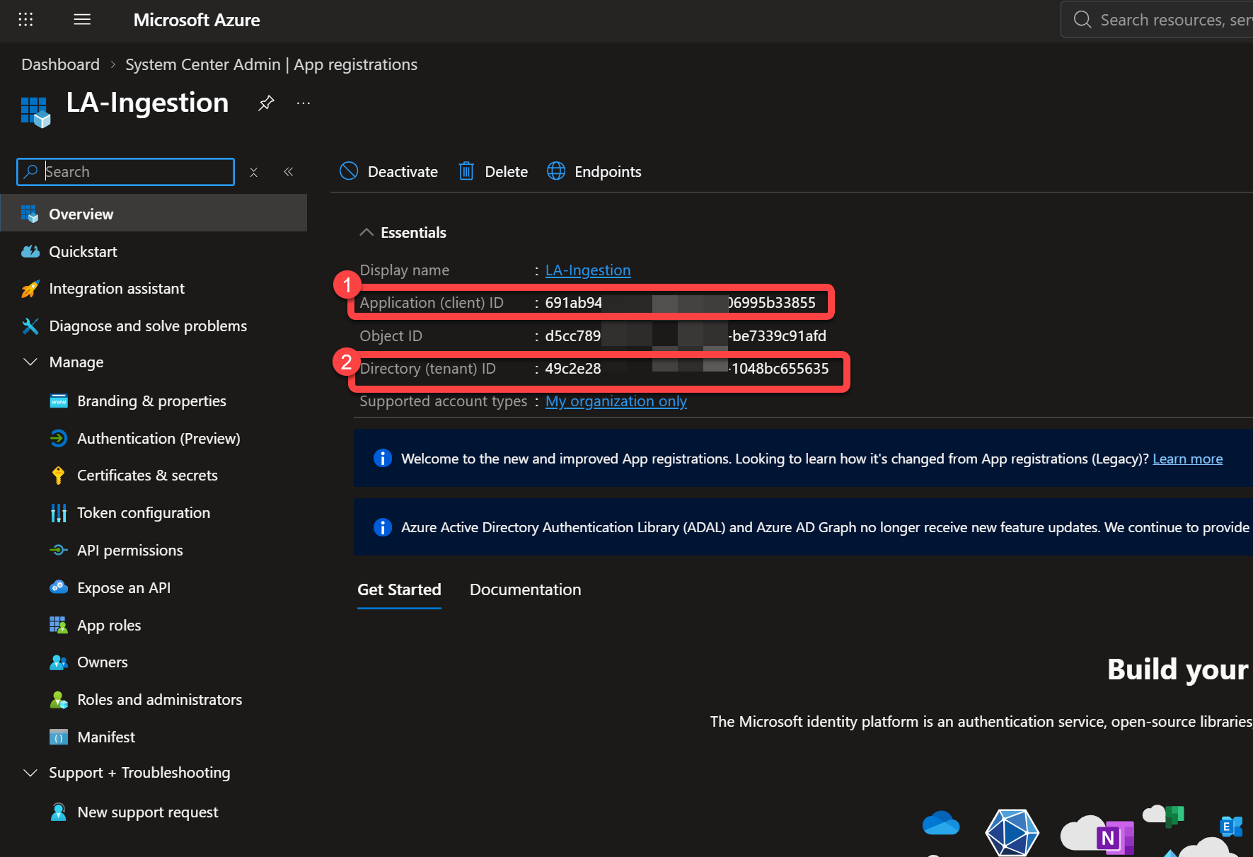Click the ADAL deprecation info banner
The width and height of the screenshot is (1253, 857).
(803, 527)
